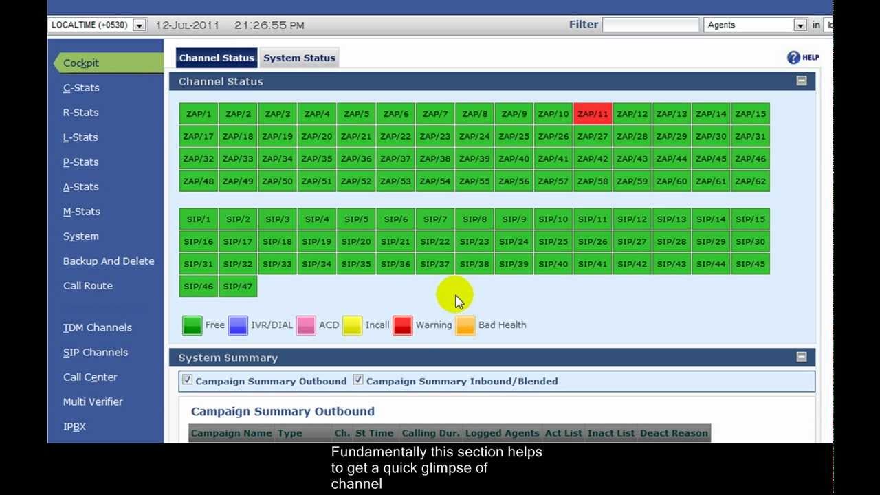Select the red ZAP/11 warning channel
Image resolution: width=880 pixels, height=495 pixels.
pos(593,113)
